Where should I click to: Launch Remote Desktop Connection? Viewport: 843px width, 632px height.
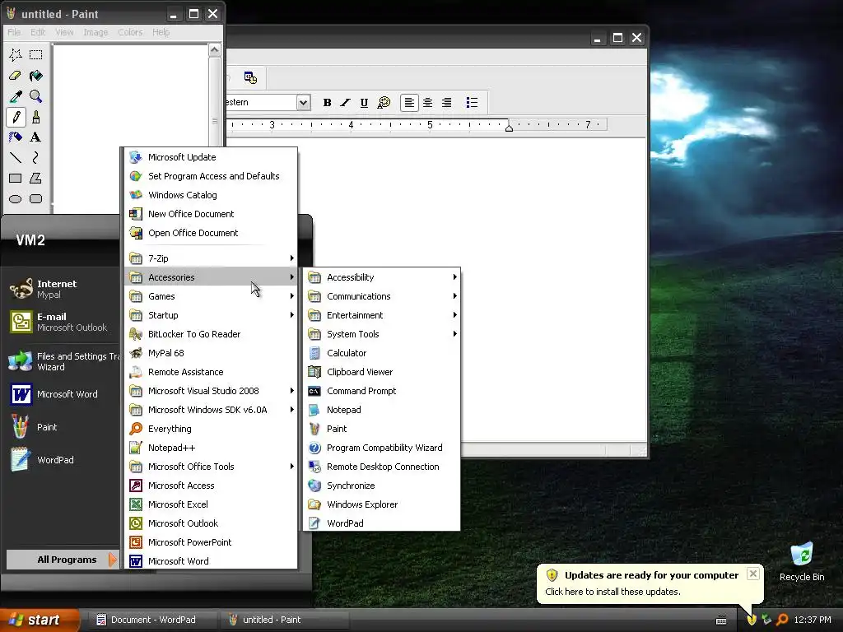coord(382,467)
